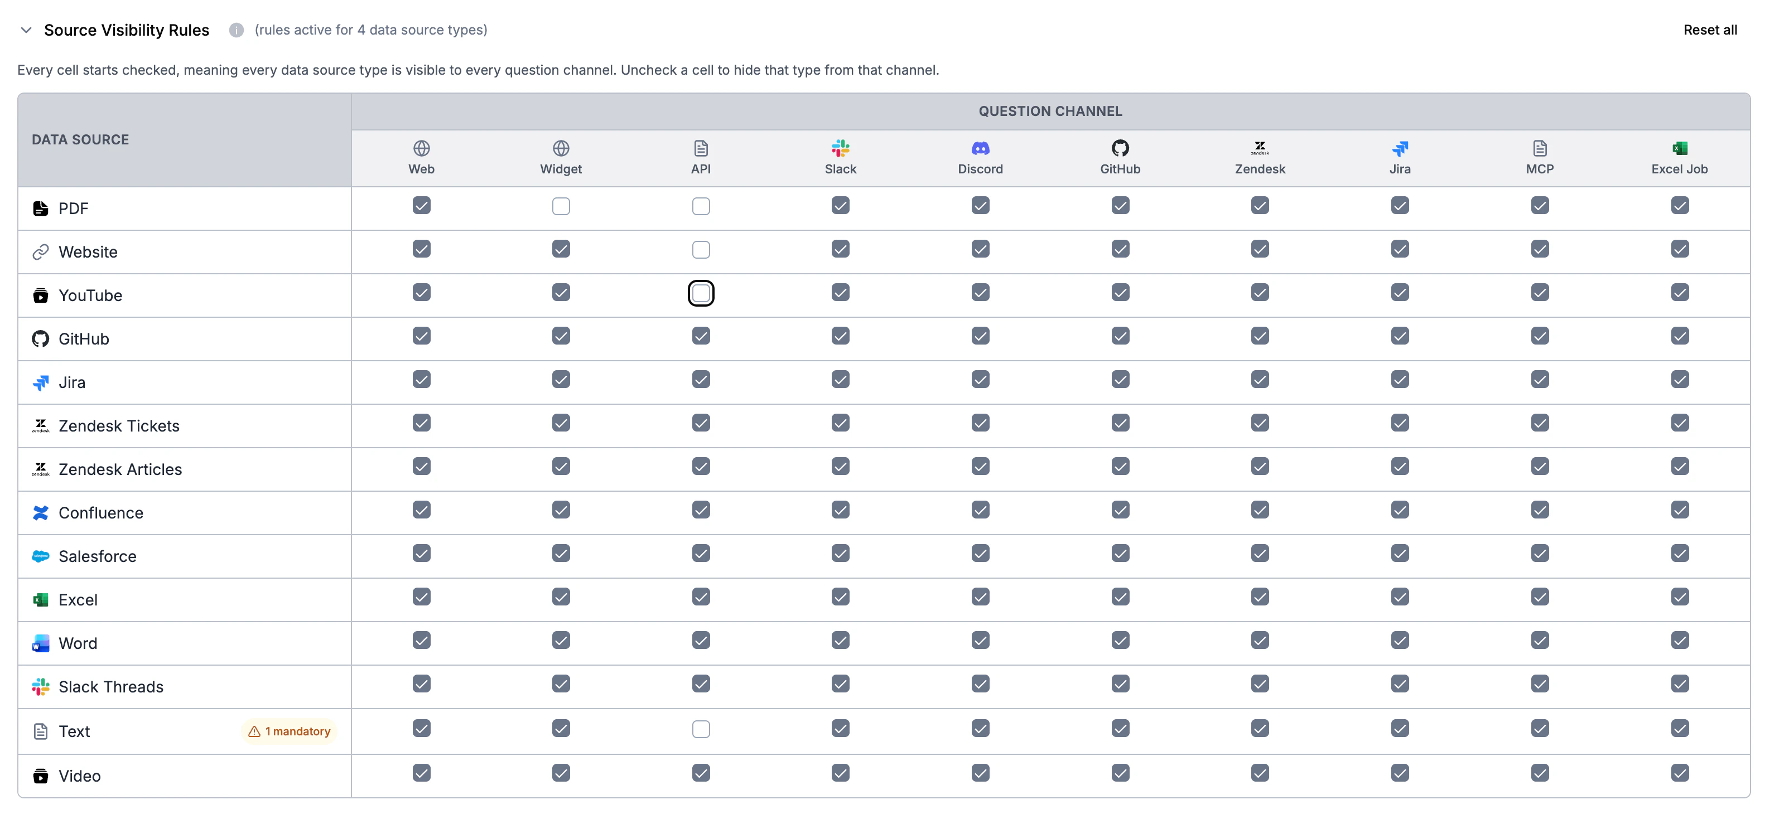The image size is (1765, 824).
Task: Click the Zendesk Tickets row label
Action: pyautogui.click(x=119, y=426)
